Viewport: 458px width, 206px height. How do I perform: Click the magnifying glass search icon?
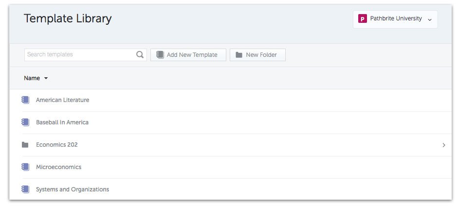pos(140,54)
